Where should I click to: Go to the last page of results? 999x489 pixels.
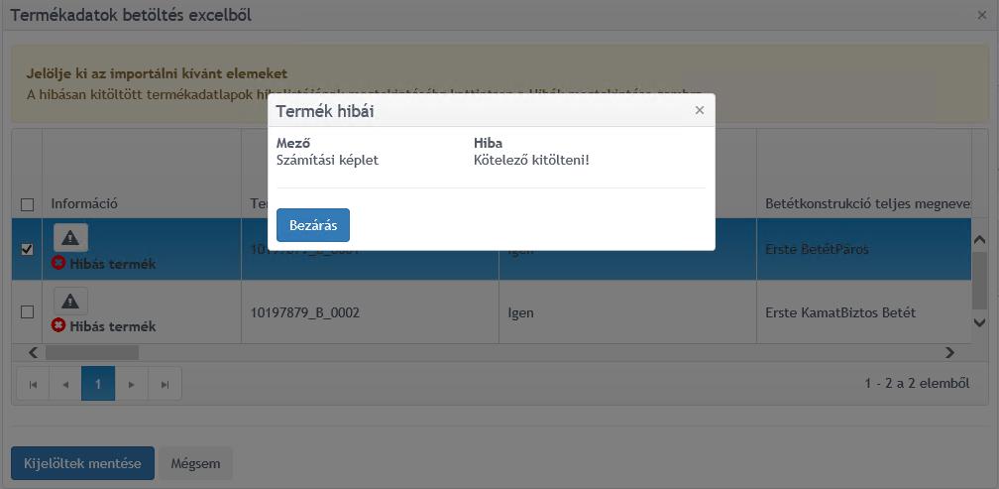[x=165, y=384]
